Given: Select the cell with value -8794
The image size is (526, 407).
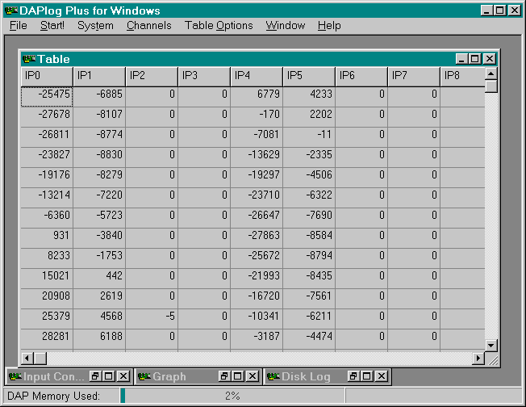Looking at the screenshot, I should [309, 258].
